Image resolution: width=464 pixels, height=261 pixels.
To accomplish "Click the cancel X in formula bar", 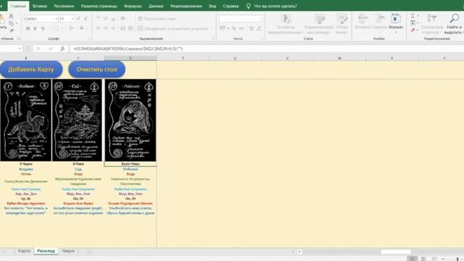I will [38, 49].
